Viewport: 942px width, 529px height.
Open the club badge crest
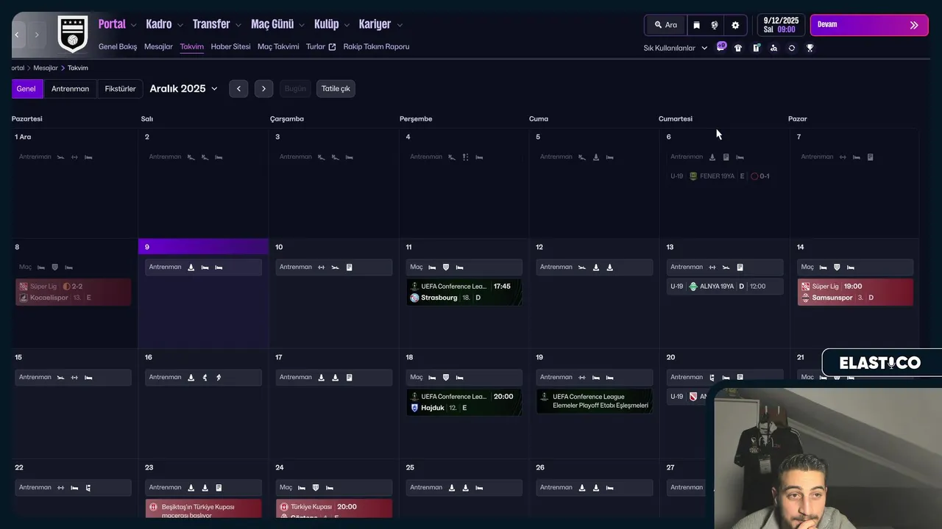pyautogui.click(x=72, y=35)
